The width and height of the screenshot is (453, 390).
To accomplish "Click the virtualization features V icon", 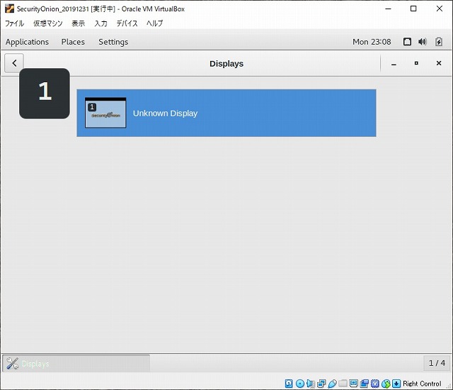I will coord(375,384).
